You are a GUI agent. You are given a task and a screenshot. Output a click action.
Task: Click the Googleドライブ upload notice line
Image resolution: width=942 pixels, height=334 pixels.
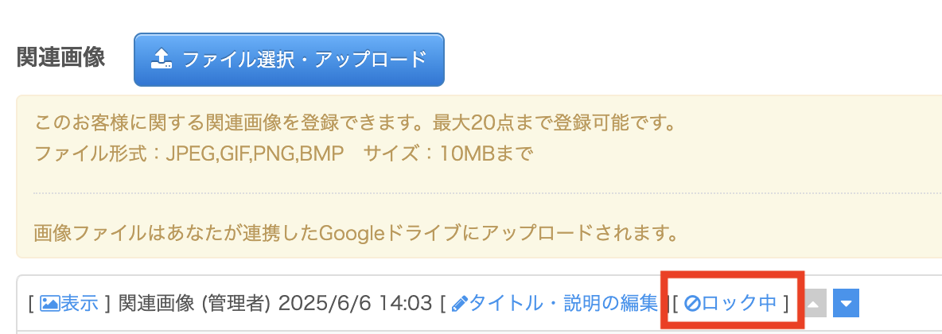pyautogui.click(x=356, y=234)
